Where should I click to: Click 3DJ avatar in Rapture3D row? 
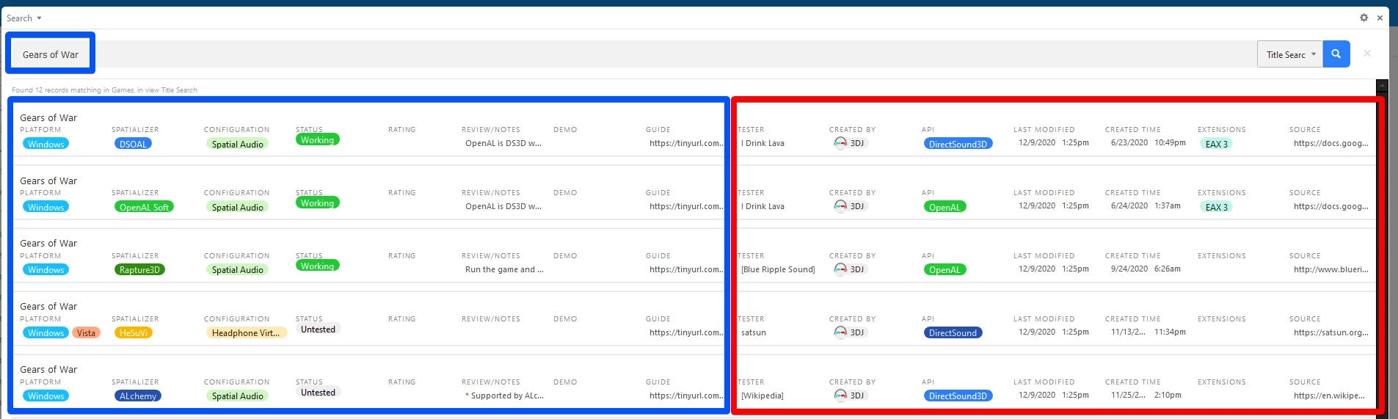click(x=840, y=269)
